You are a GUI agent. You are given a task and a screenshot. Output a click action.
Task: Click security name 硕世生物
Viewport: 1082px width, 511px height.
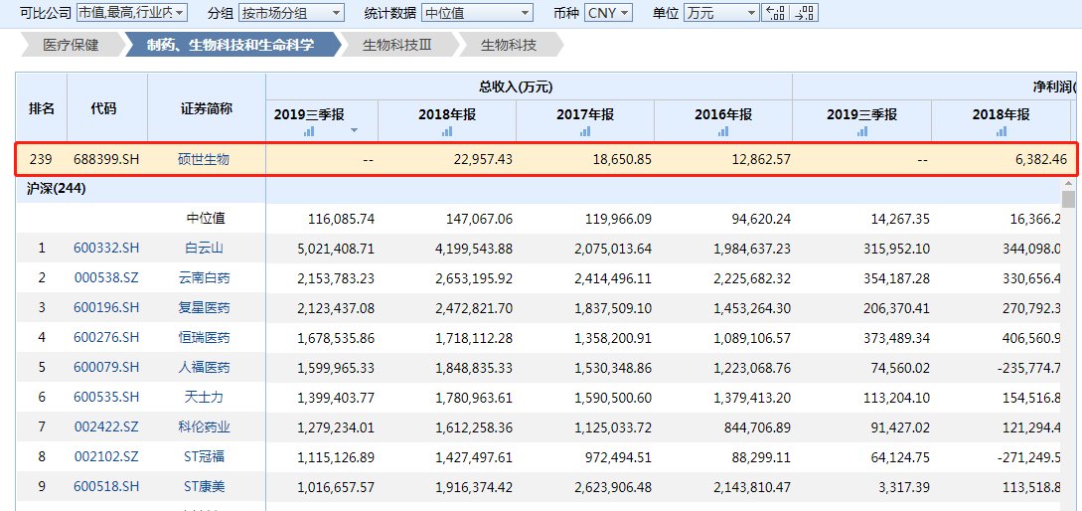point(204,159)
